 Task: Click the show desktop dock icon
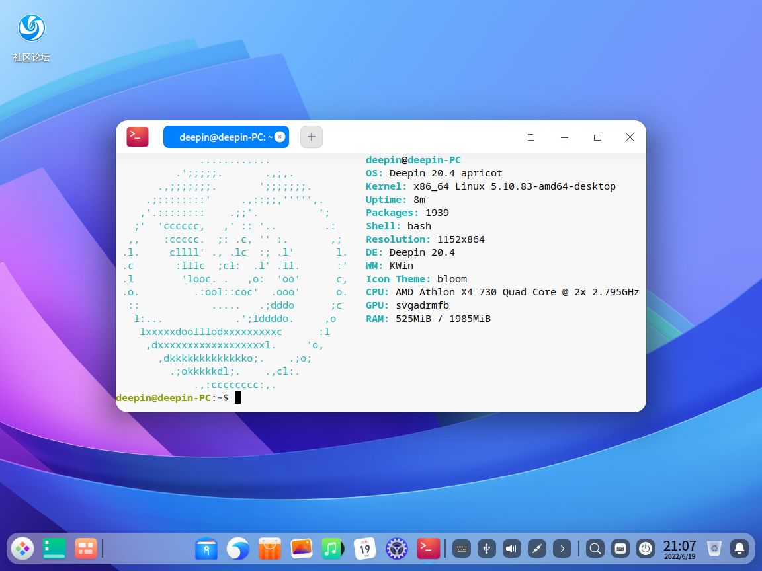54,548
